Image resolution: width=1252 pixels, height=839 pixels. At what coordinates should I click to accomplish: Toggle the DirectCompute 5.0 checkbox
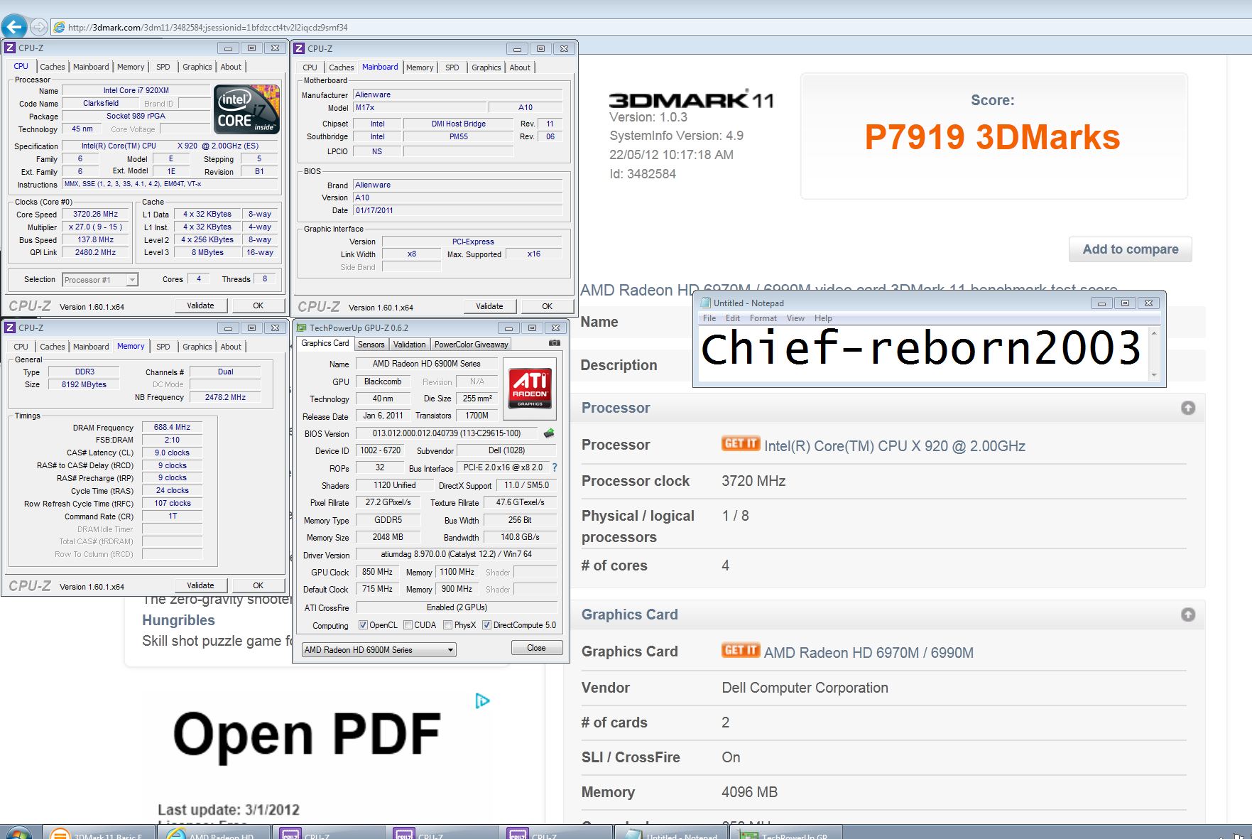pyautogui.click(x=486, y=625)
